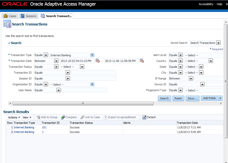This screenshot has width=228, height=163.
Task: Click the Link to Case icon
Action: (x=82, y=117)
